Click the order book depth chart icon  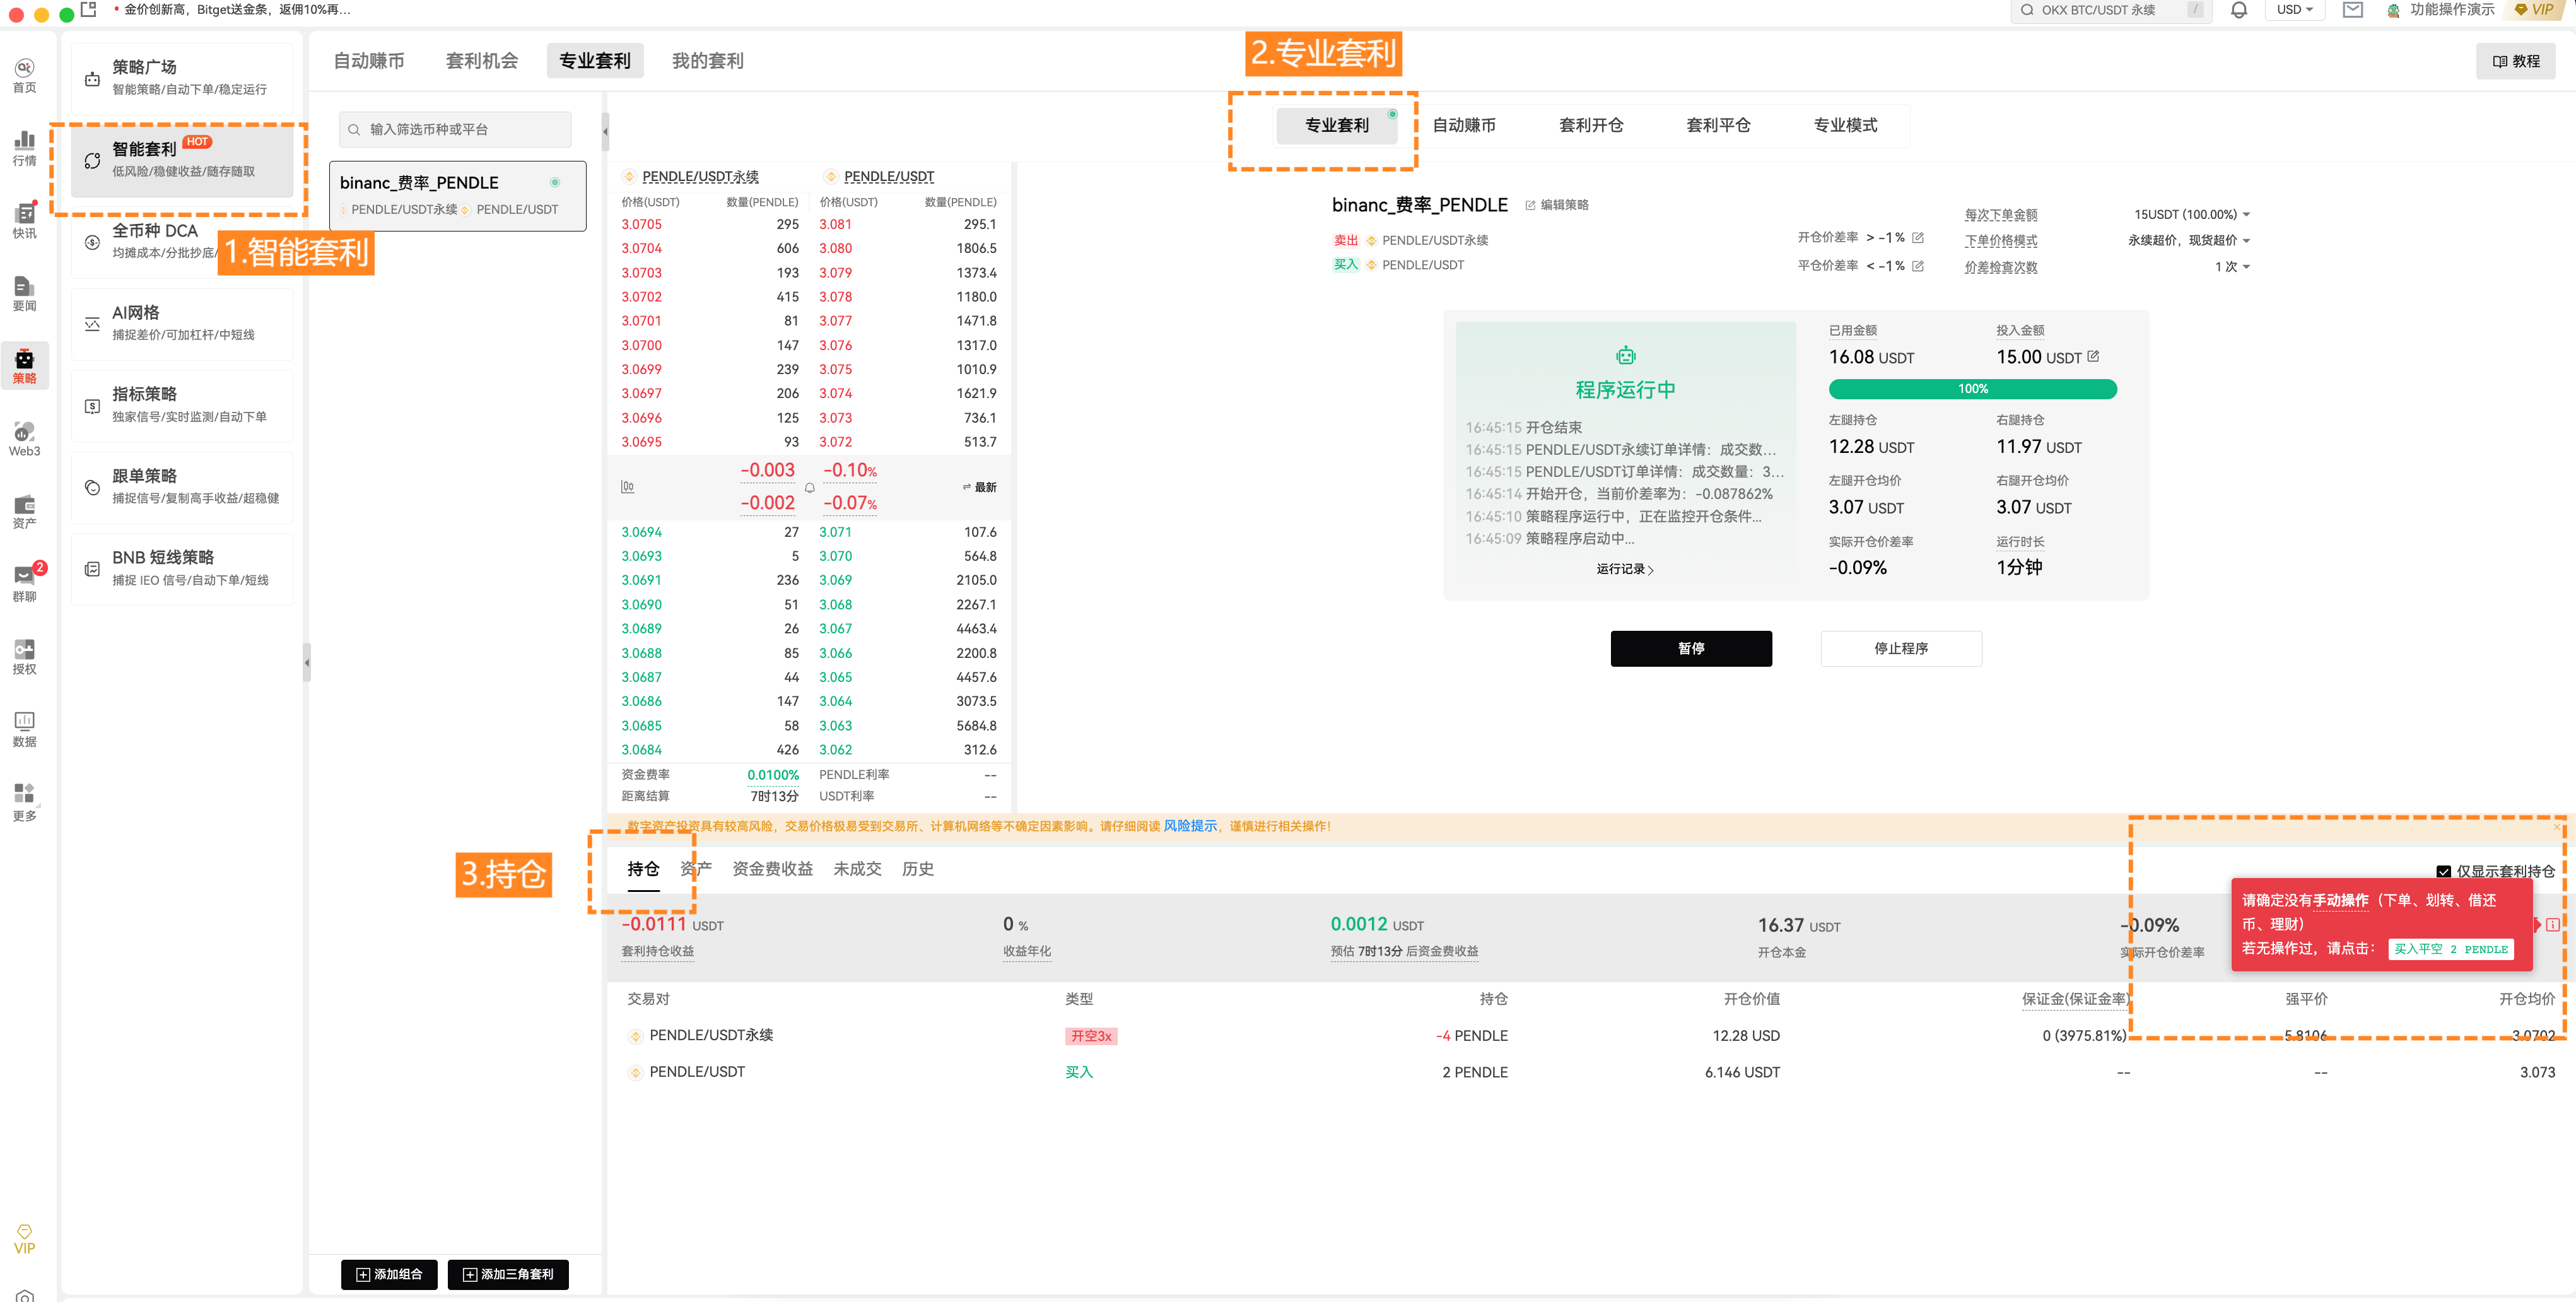click(627, 487)
